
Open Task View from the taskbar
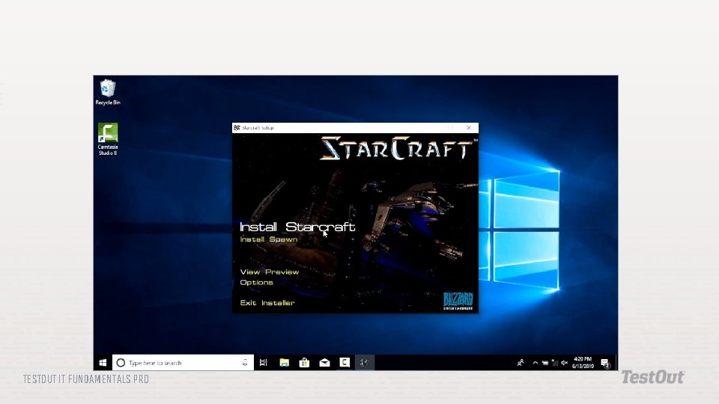click(x=263, y=363)
